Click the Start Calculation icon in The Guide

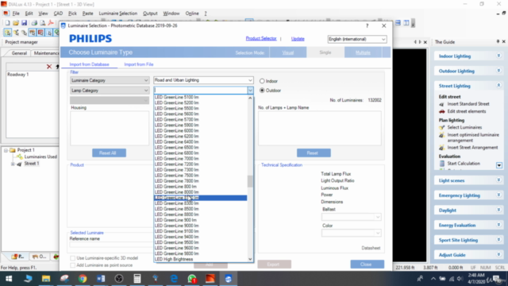[x=441, y=164]
